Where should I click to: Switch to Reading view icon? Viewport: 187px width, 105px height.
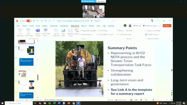[x=141, y=100]
